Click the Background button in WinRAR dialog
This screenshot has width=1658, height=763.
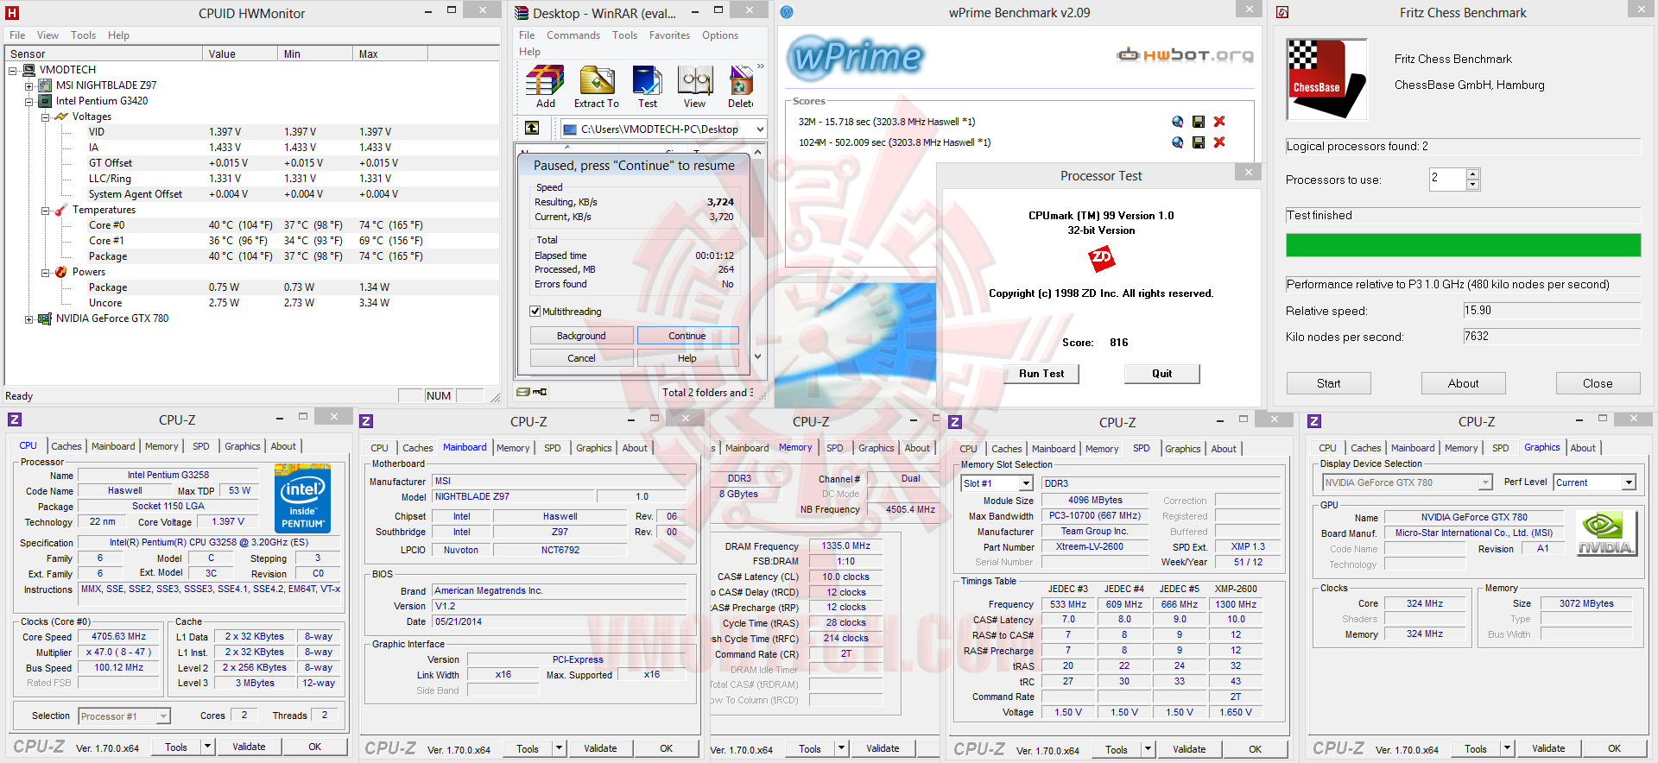(x=581, y=336)
